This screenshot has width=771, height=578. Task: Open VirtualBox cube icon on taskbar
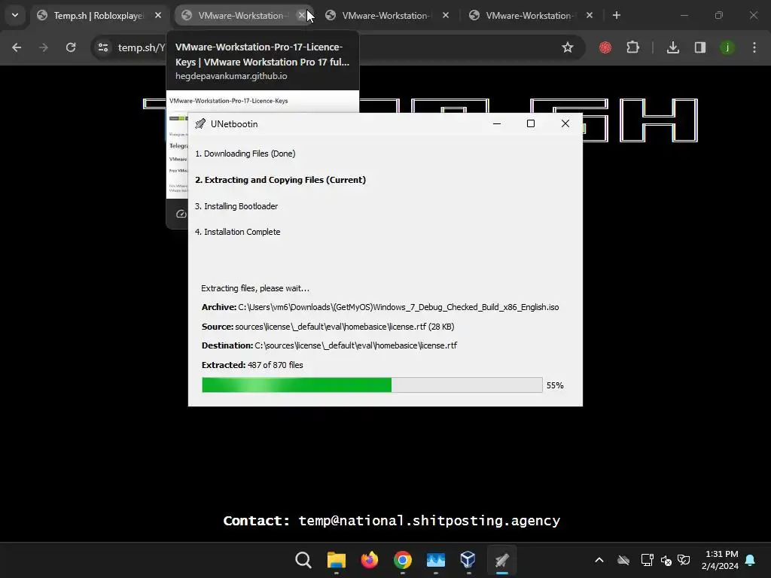[x=468, y=560]
